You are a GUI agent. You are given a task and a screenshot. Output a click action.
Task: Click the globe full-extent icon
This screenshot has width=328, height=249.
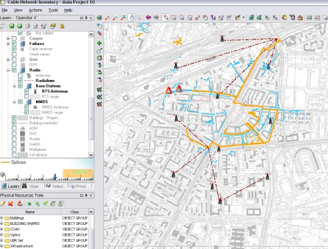[x=99, y=18]
